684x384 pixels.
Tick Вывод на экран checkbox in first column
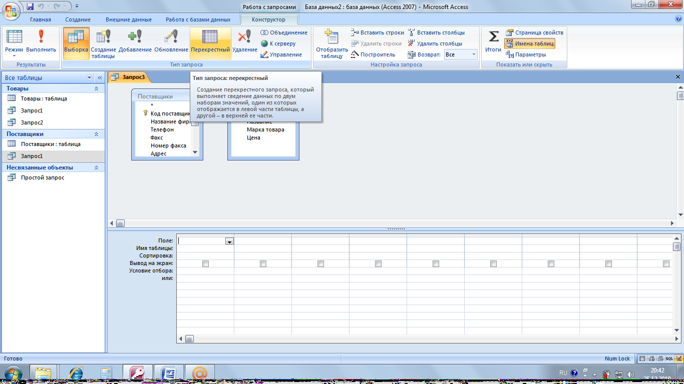205,263
